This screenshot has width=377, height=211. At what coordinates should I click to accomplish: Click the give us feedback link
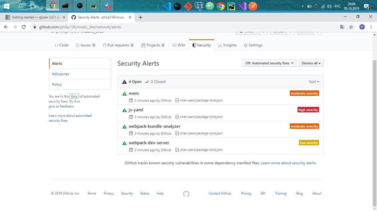click(x=61, y=106)
